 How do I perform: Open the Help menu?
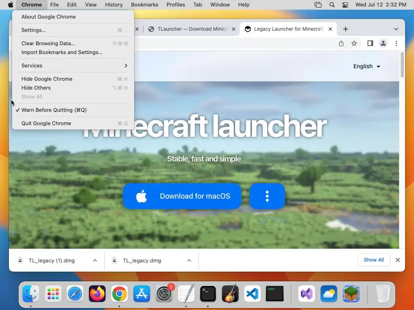pos(243,5)
